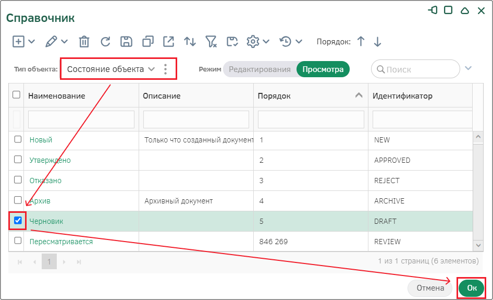The image size is (493, 300).
Task: Click the add record plus icon
Action: (18, 42)
